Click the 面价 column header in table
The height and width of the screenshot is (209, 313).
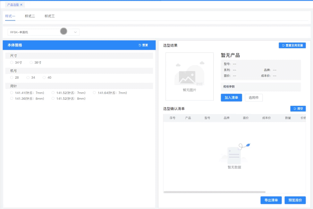246,118
